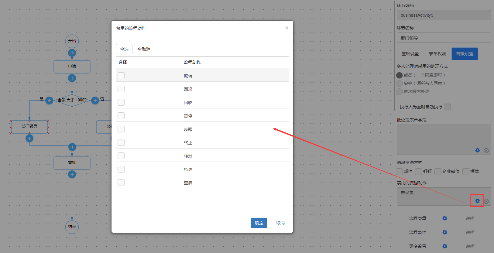Check the 流转 action checkbox
This screenshot has height=253, width=494.
(121, 76)
